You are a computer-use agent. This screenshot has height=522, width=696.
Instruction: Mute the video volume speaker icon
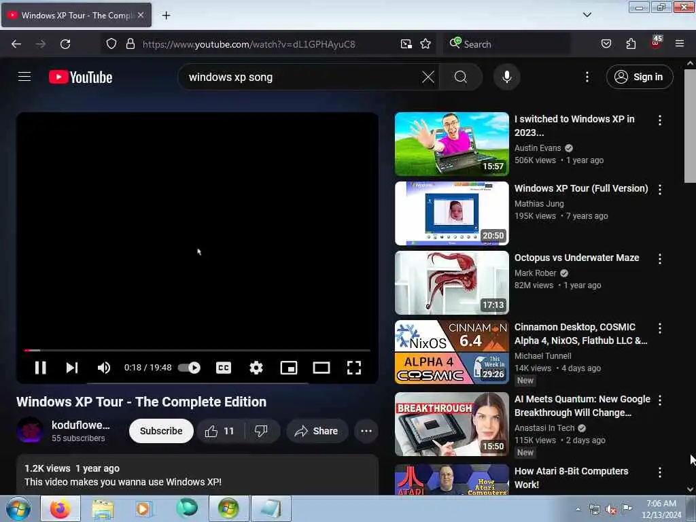(104, 368)
